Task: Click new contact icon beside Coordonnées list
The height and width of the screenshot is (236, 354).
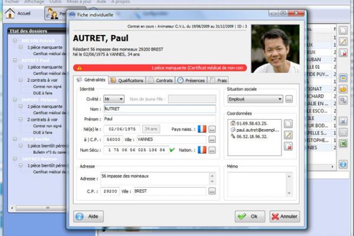Action: [x=289, y=124]
